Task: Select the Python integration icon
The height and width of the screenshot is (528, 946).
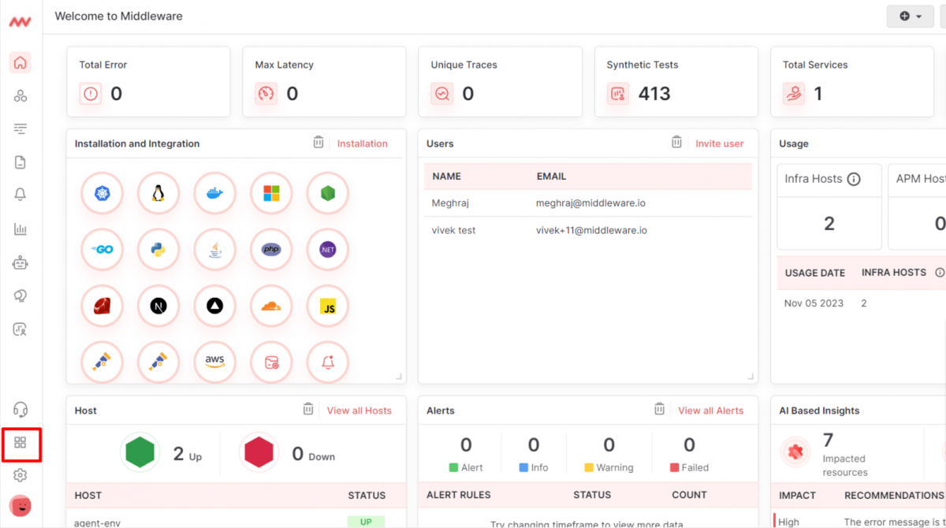Action: pyautogui.click(x=158, y=249)
